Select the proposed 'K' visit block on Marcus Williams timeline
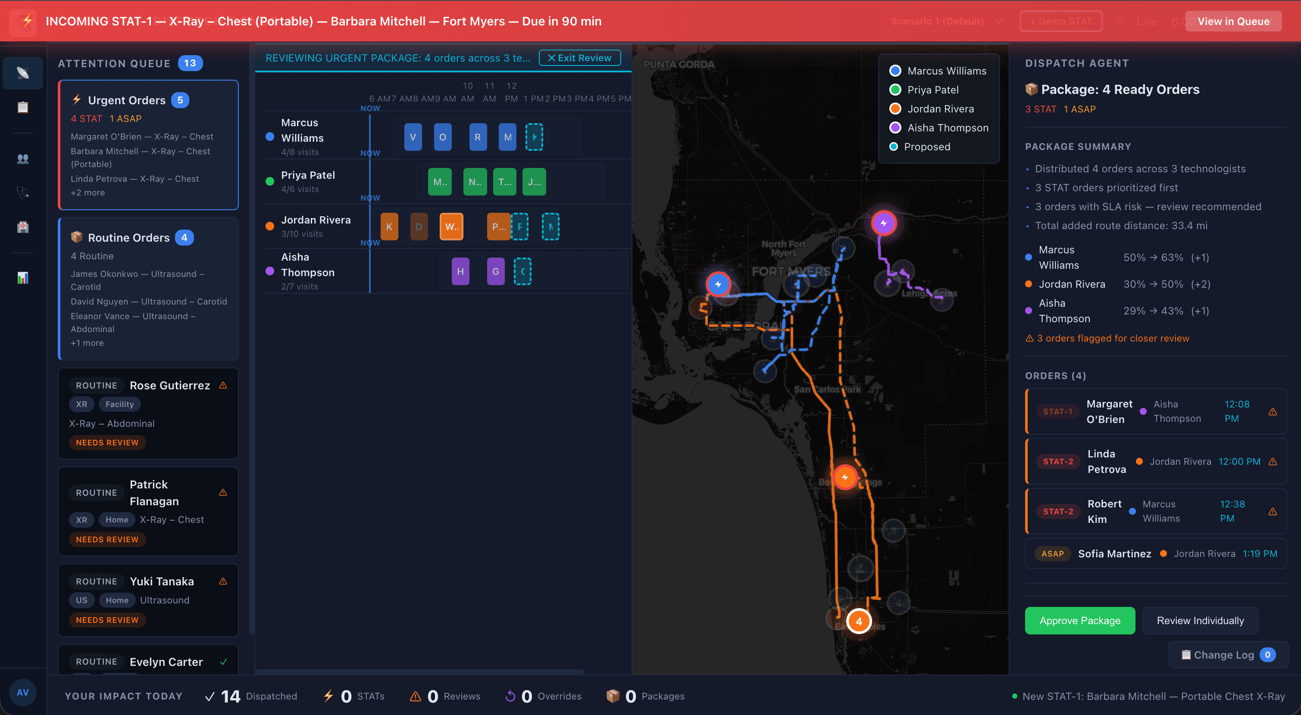Image resolution: width=1301 pixels, height=715 pixels. tap(535, 137)
